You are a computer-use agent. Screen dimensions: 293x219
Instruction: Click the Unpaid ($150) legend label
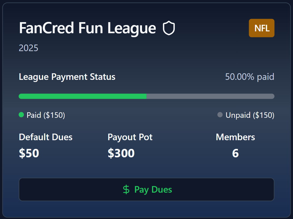pyautogui.click(x=250, y=115)
